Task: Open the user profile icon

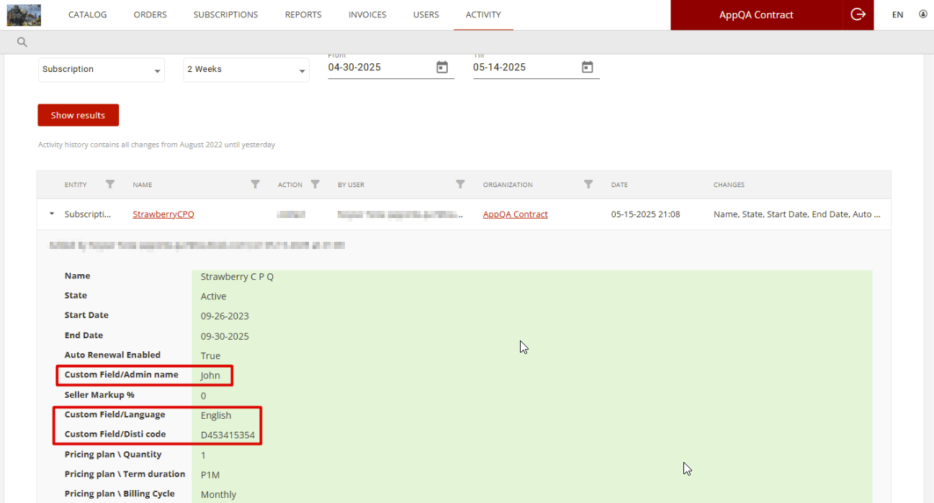Action: coord(923,14)
